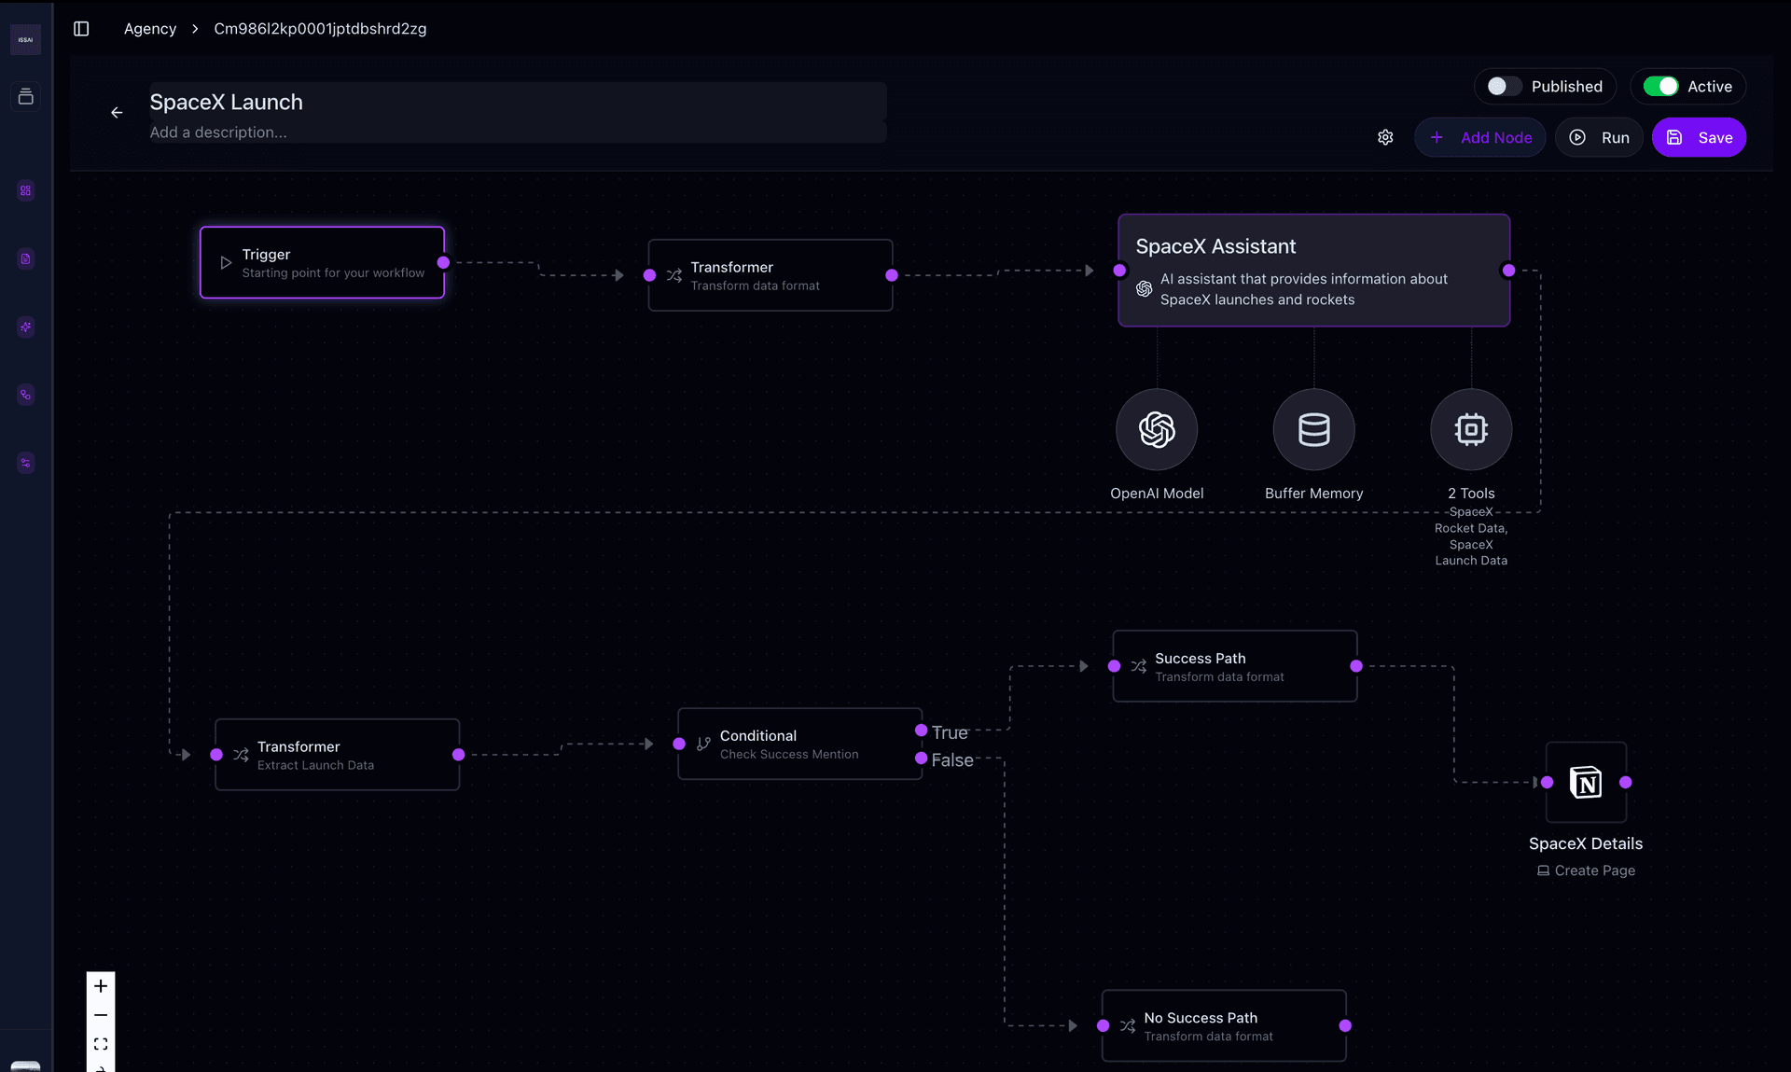Edit the workflow title SpaceX Launch

pyautogui.click(x=227, y=102)
